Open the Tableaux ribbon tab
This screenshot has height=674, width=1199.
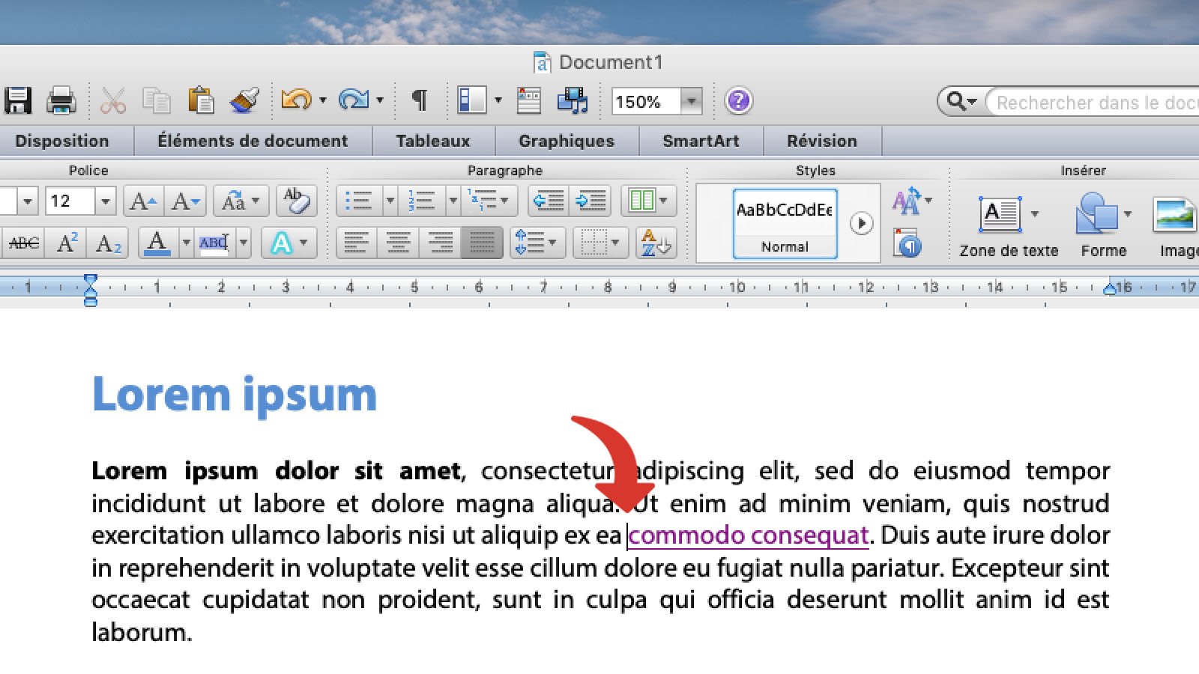click(433, 141)
